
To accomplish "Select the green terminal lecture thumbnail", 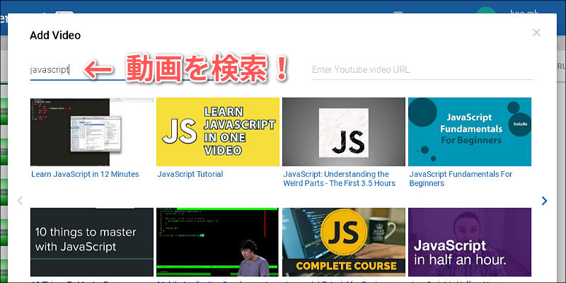I will [x=218, y=242].
